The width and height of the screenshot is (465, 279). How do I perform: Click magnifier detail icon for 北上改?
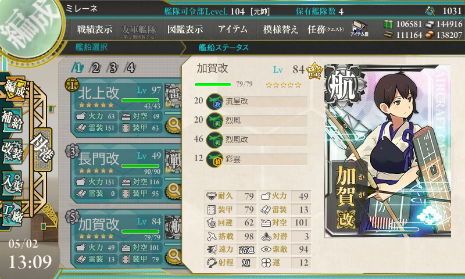173,125
